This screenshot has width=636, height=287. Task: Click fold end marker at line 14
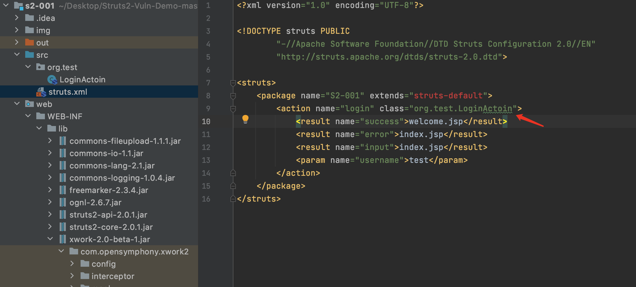click(233, 173)
